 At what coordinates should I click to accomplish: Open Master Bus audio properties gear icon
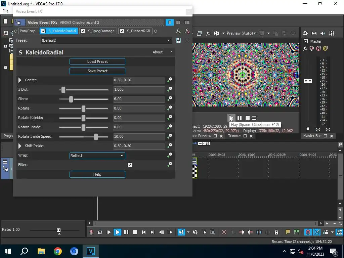[x=305, y=33]
